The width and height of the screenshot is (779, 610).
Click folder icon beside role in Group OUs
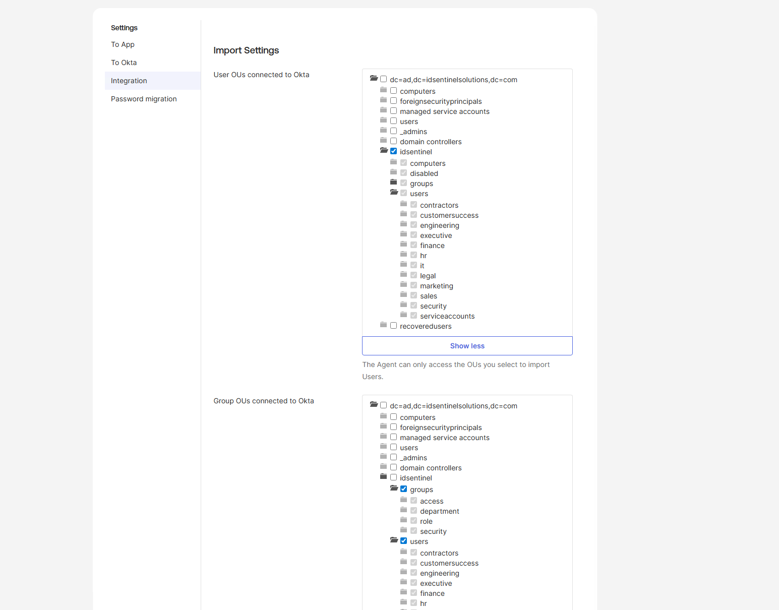point(403,520)
